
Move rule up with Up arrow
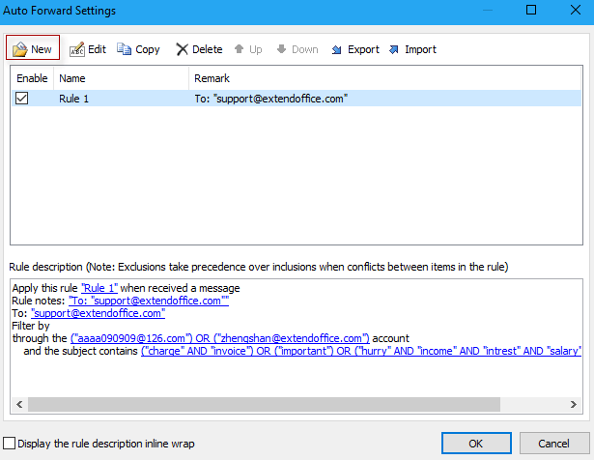pyautogui.click(x=240, y=49)
